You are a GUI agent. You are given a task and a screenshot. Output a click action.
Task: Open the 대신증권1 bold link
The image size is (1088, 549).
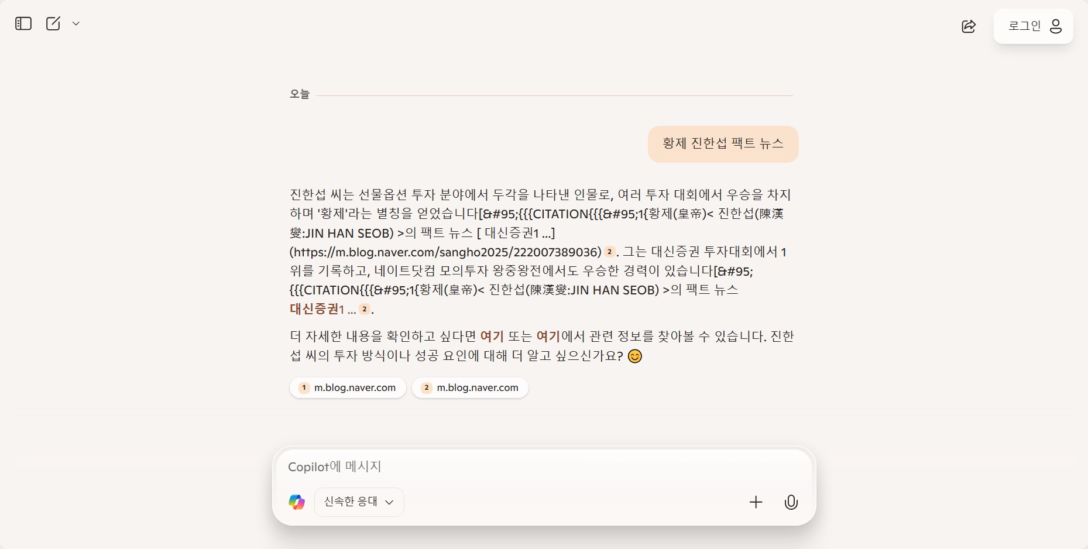[x=317, y=309]
